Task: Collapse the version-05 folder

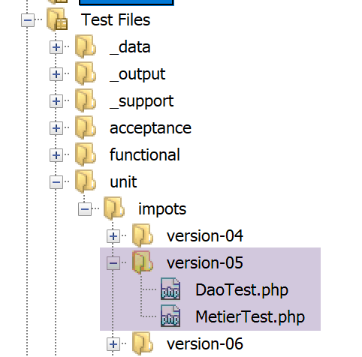Action: coord(113,263)
